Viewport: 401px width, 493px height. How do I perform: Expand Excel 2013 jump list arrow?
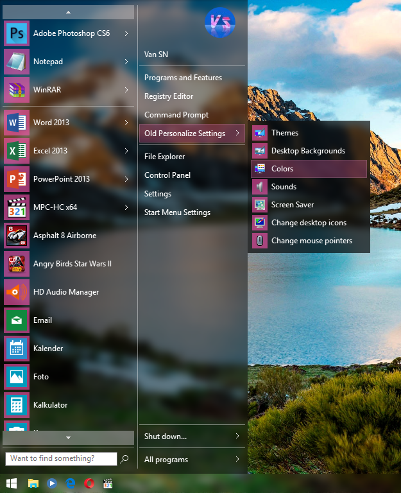[x=126, y=151]
